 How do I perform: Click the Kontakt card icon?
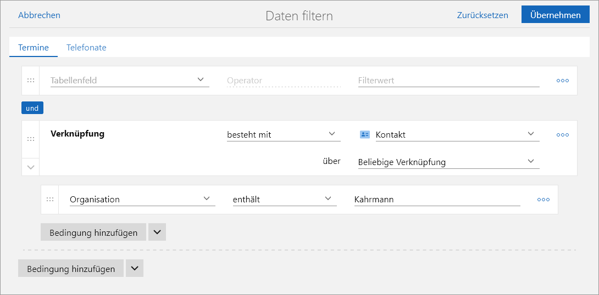[365, 135]
